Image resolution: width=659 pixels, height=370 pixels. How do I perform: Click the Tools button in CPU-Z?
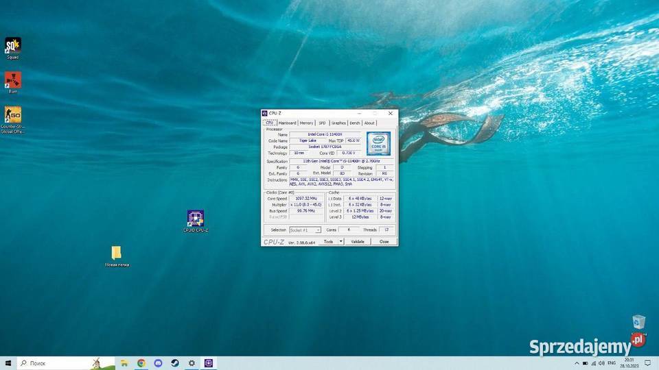(329, 242)
